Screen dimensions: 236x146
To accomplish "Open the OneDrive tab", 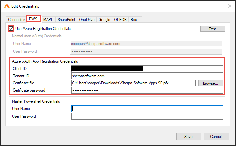I will tap(87, 20).
